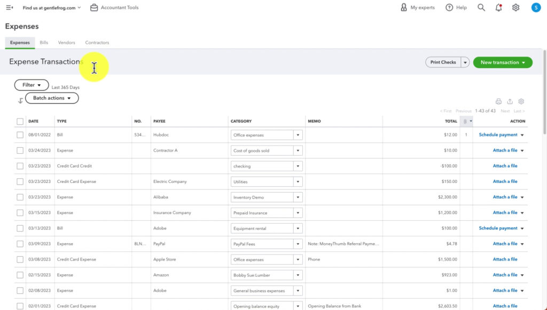Image resolution: width=547 pixels, height=310 pixels.
Task: Open the print icon above the table
Action: pyautogui.click(x=498, y=101)
